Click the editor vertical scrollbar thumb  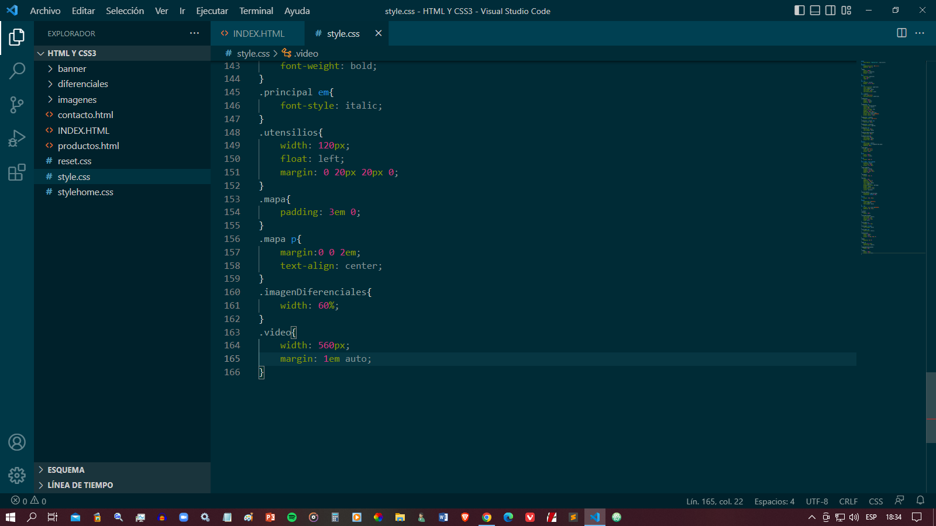tap(931, 407)
